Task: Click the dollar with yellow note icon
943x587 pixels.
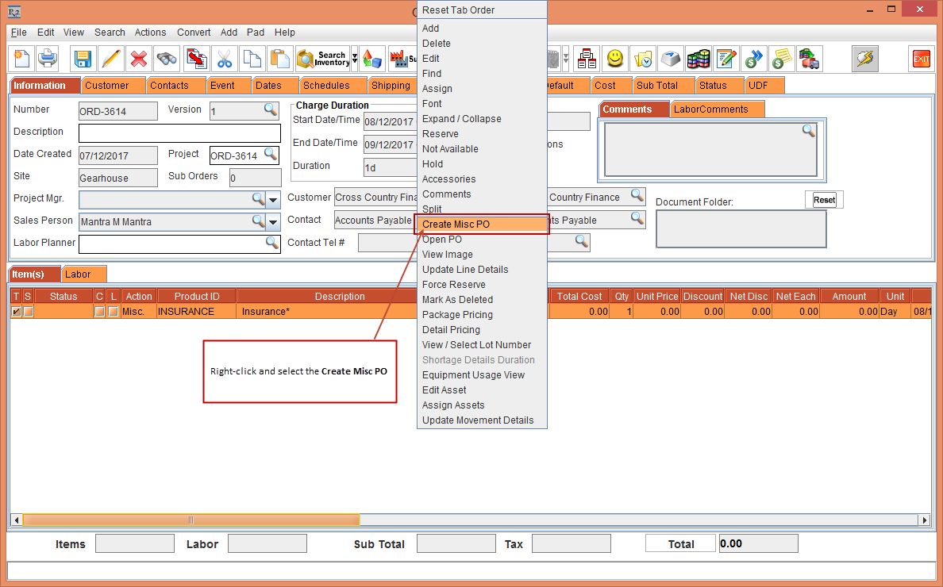Action: 782,59
